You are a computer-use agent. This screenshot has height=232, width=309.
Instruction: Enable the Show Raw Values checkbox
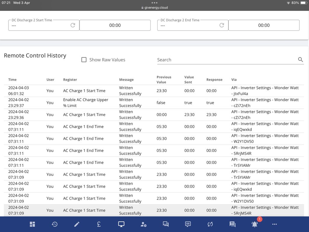tap(84, 60)
